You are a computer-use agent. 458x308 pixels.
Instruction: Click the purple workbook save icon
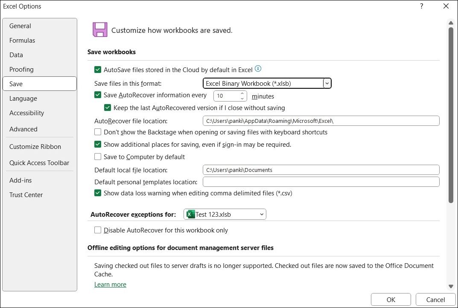click(99, 30)
